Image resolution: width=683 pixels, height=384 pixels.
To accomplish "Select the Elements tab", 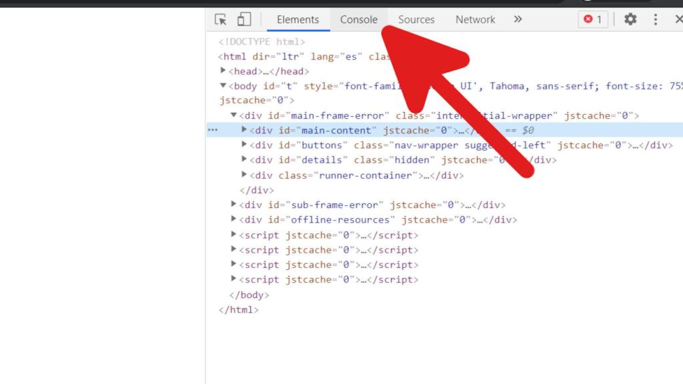I will (297, 19).
